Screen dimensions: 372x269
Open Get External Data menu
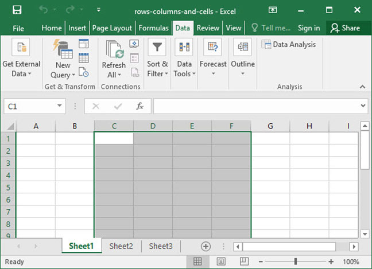tap(21, 58)
